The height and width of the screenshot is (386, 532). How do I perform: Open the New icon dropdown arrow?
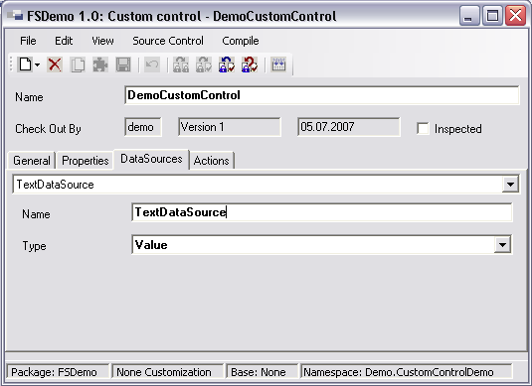tap(38, 64)
